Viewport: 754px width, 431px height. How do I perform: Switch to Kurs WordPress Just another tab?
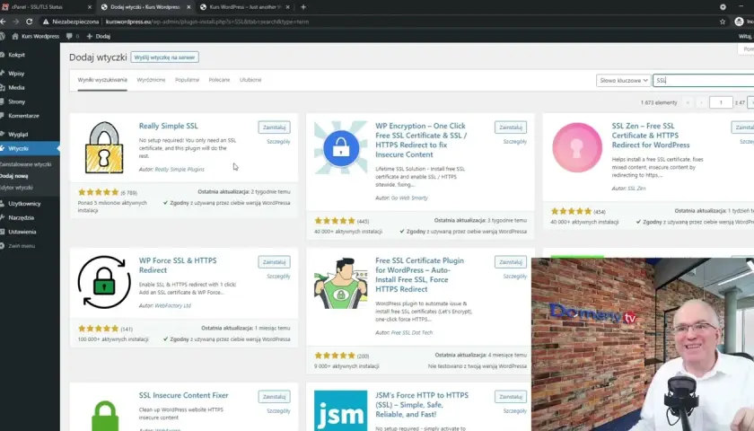click(x=245, y=7)
